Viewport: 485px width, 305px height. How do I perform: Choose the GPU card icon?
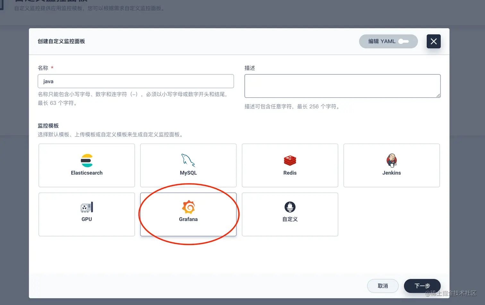pos(87,207)
